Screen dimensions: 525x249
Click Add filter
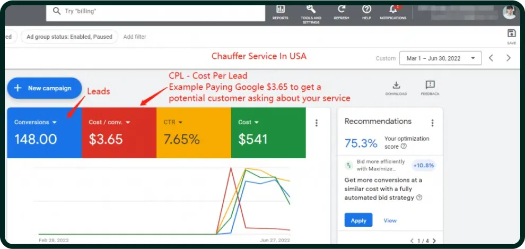click(135, 37)
